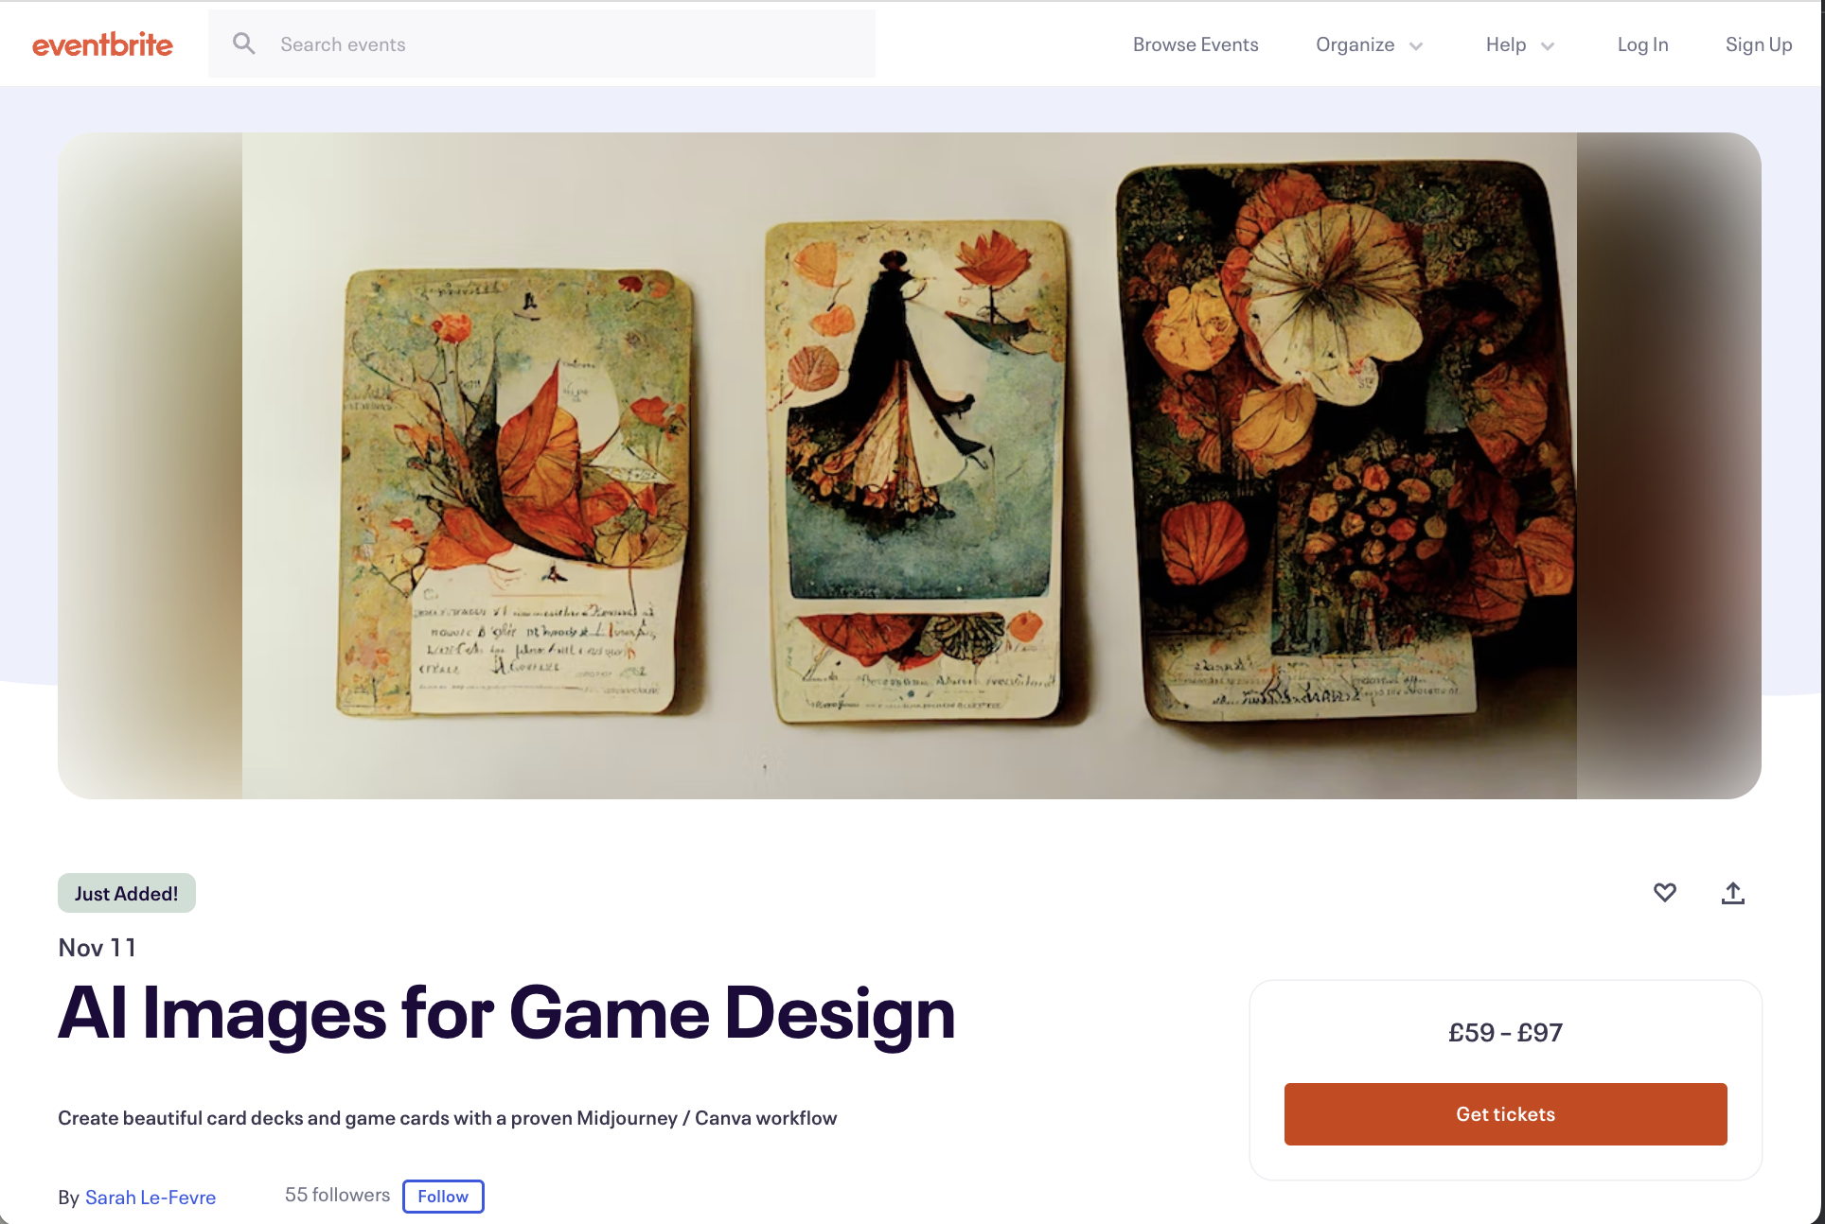Click the £59 – £97 price label

coord(1505,1032)
